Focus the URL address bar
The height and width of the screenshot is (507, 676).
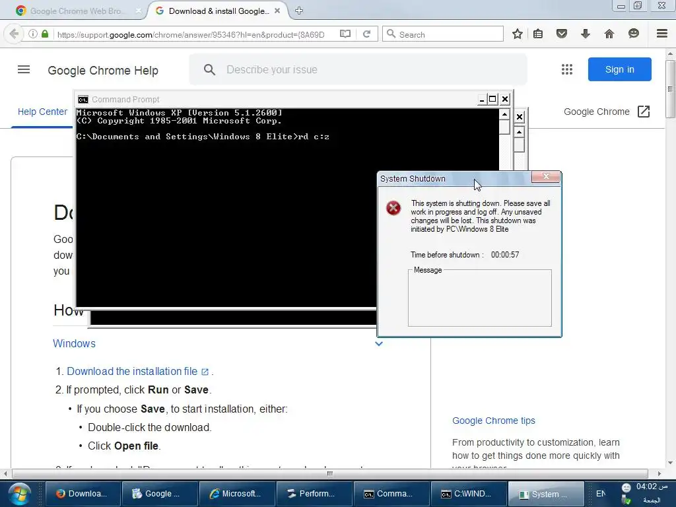tap(191, 34)
